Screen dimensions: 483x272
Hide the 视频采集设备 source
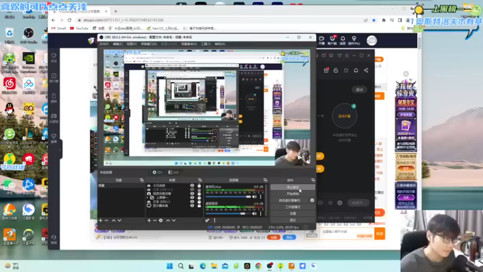(x=192, y=193)
